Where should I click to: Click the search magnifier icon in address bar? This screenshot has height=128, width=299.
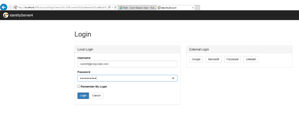click(x=109, y=7)
